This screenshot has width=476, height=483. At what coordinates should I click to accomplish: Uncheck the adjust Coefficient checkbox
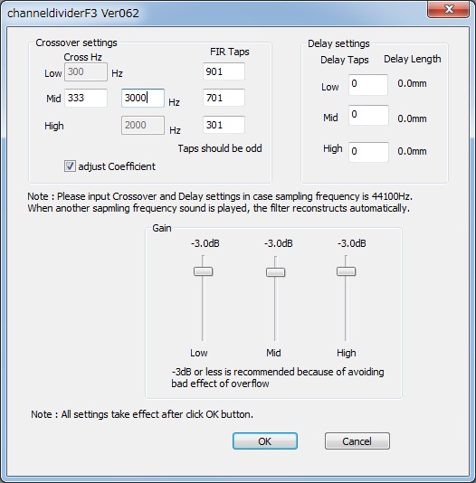click(70, 166)
